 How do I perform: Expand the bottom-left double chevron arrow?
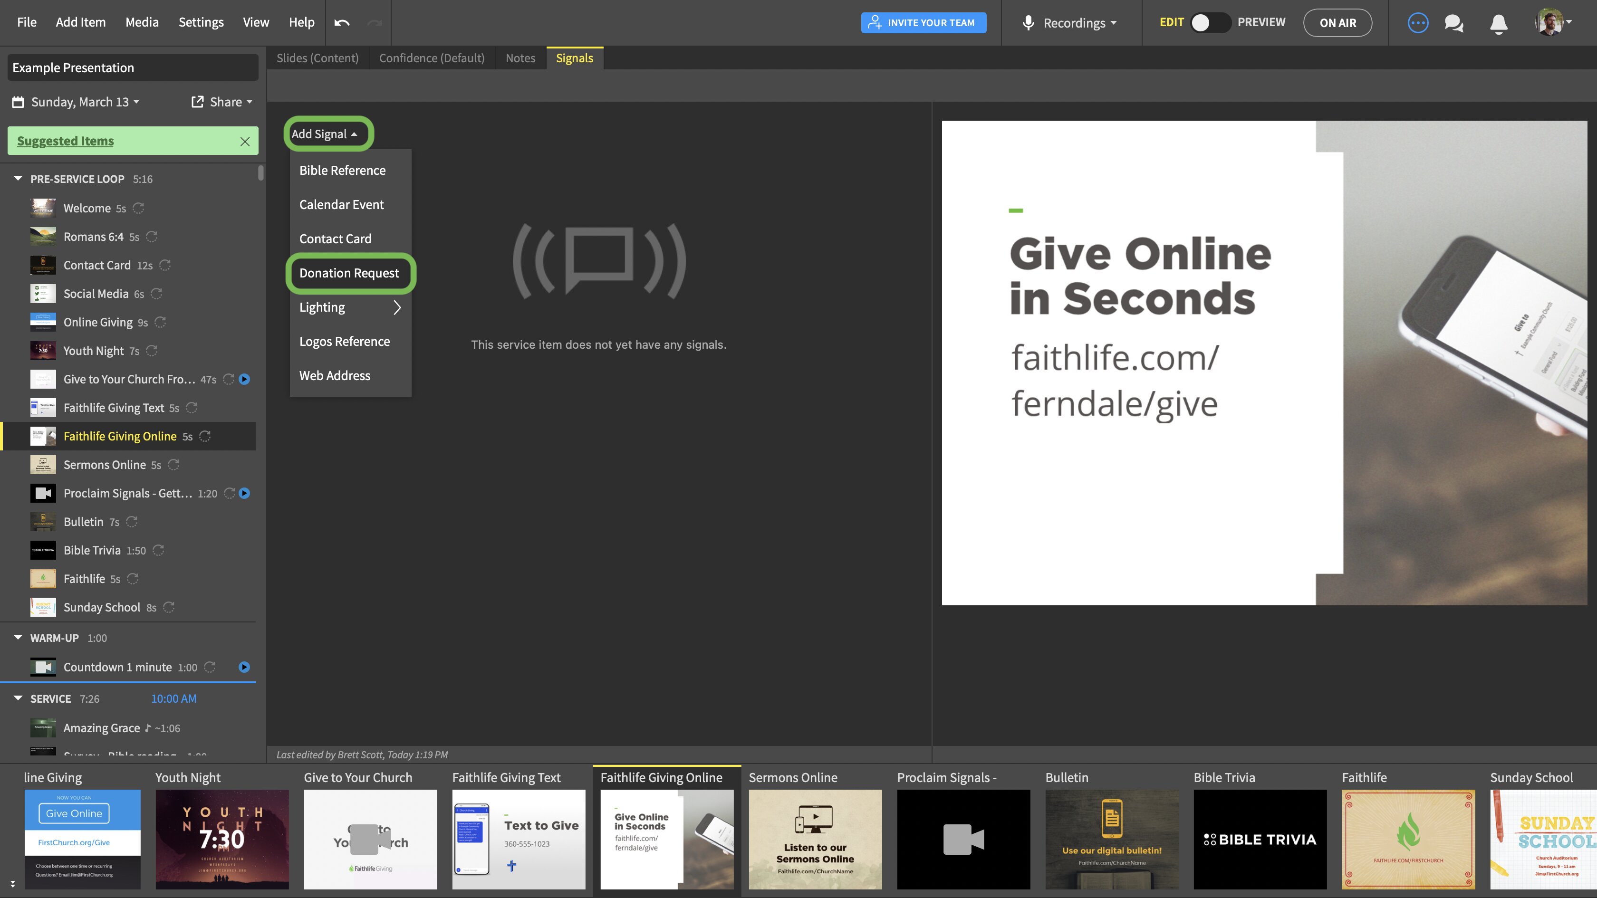click(x=12, y=884)
